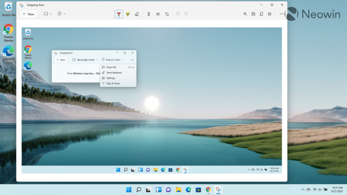Select the Google Chrome desktop shortcut

point(8,32)
